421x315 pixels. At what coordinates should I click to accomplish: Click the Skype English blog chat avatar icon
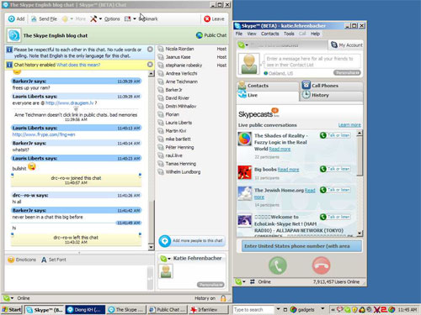(x=13, y=35)
